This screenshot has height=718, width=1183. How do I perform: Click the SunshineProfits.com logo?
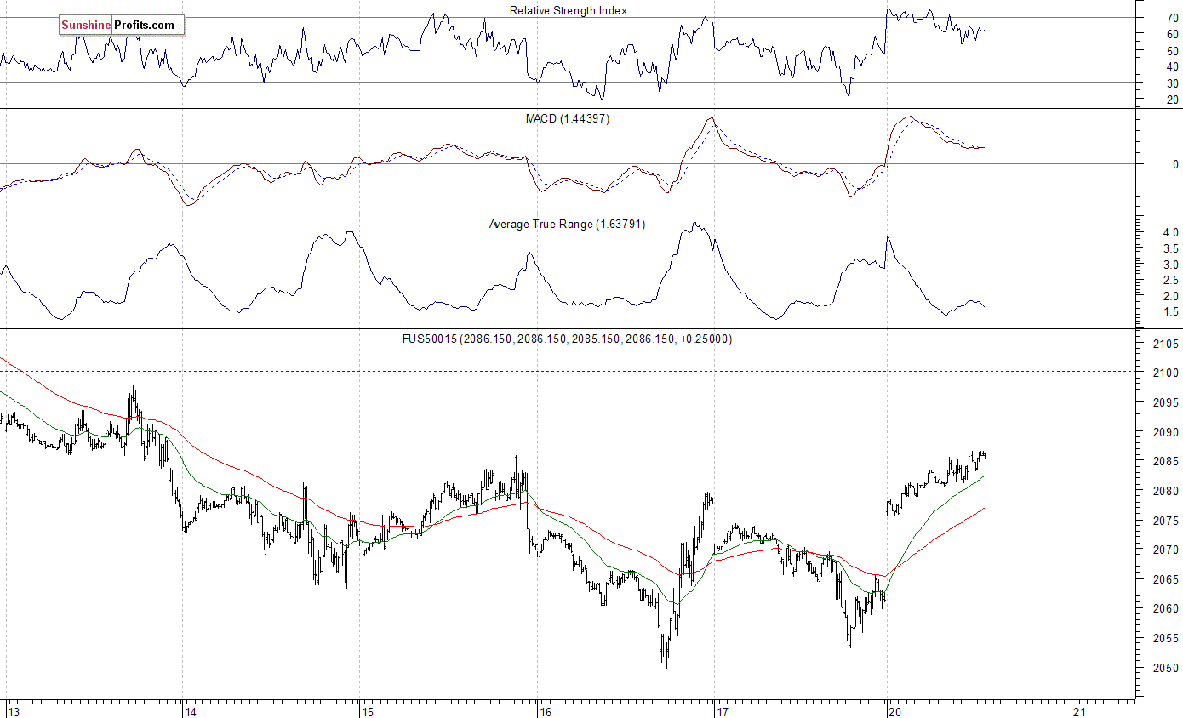[121, 26]
